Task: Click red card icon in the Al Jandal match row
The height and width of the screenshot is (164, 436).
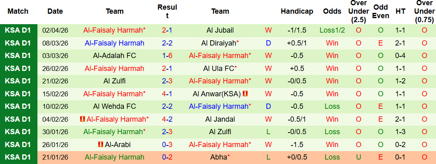Action: point(83,119)
